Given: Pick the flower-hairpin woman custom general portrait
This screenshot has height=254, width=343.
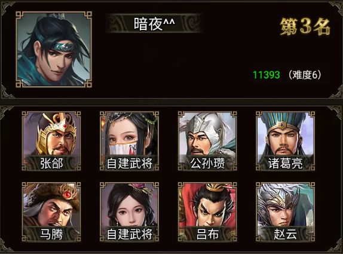Looking at the screenshot, I should [x=129, y=211].
